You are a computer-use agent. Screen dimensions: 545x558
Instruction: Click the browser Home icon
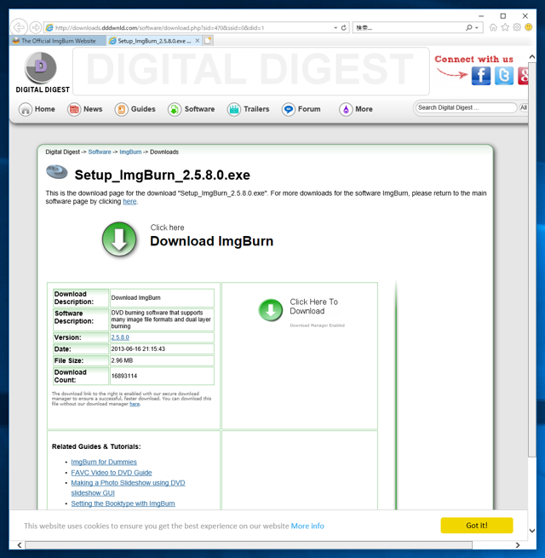tap(493, 27)
